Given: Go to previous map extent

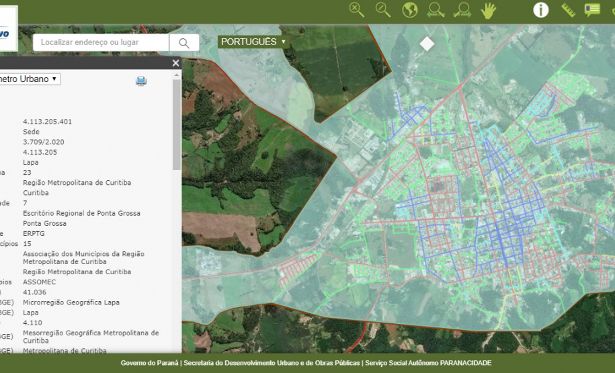Looking at the screenshot, I should pyautogui.click(x=436, y=9).
